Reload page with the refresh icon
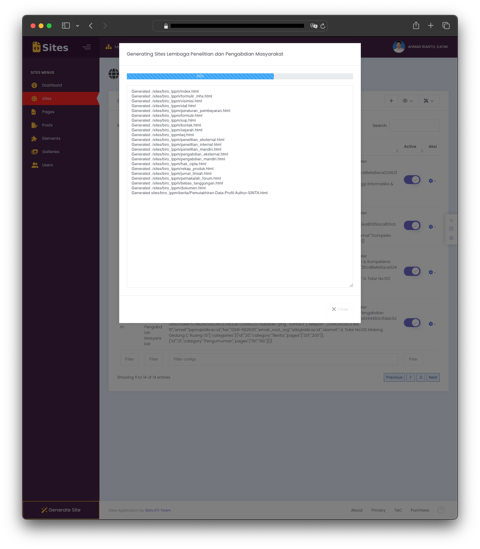Screen dimensions: 480x549 coord(323,26)
